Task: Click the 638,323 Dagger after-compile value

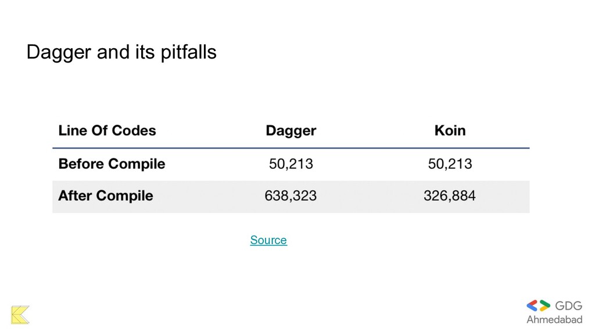Action: click(291, 196)
